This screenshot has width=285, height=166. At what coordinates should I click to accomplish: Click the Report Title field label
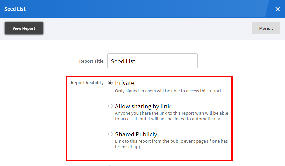click(x=91, y=61)
